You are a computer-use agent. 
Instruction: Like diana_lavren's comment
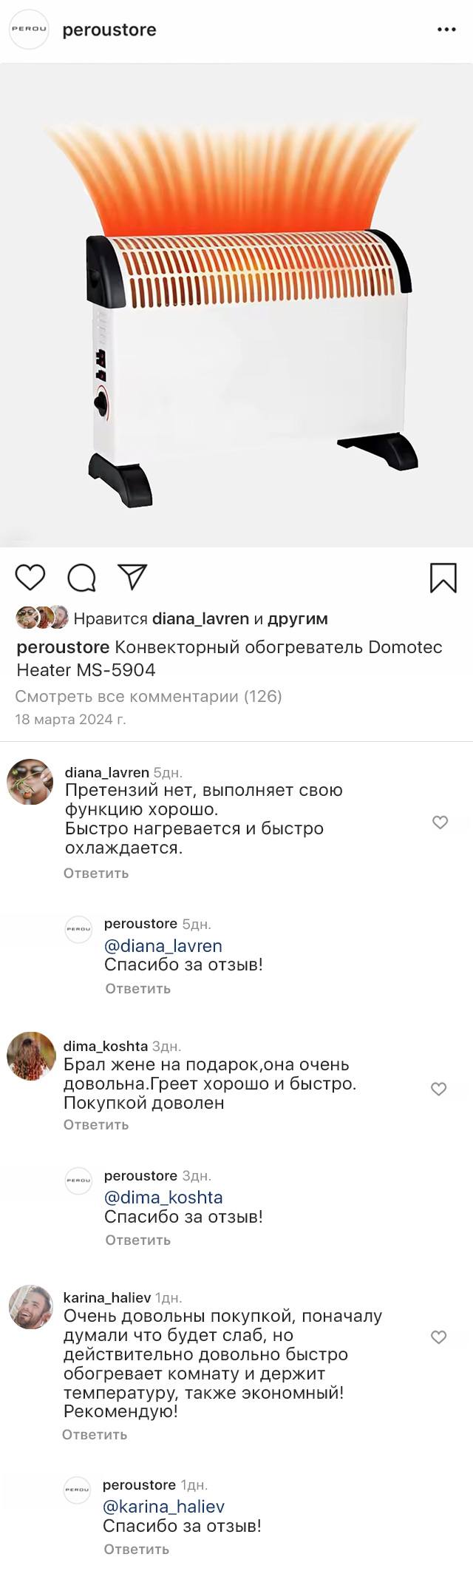440,823
